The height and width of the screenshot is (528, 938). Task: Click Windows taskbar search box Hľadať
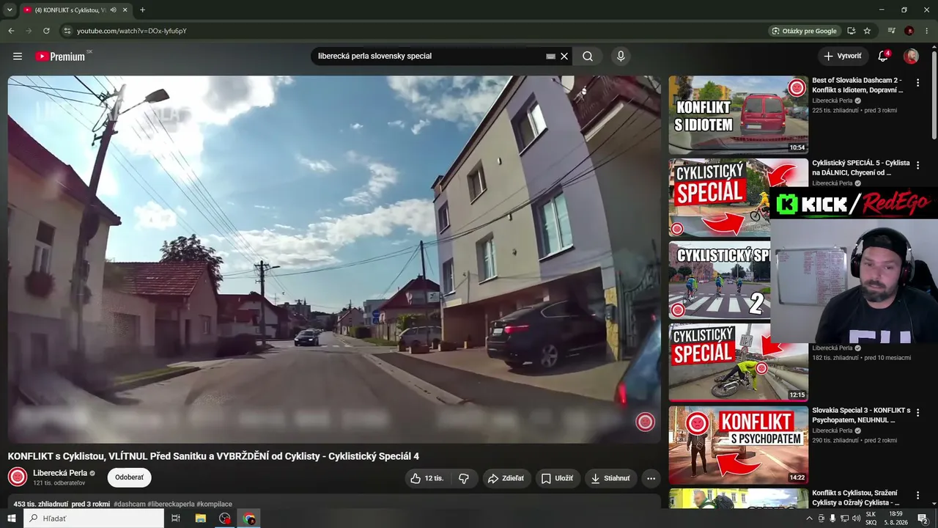[x=94, y=518]
